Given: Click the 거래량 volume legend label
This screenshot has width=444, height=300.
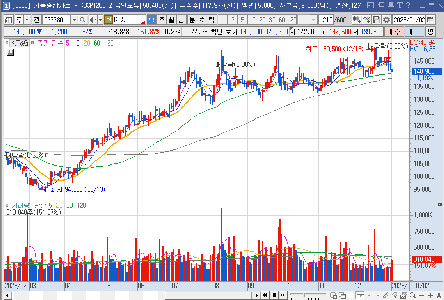Looking at the screenshot, I should tap(20, 205).
